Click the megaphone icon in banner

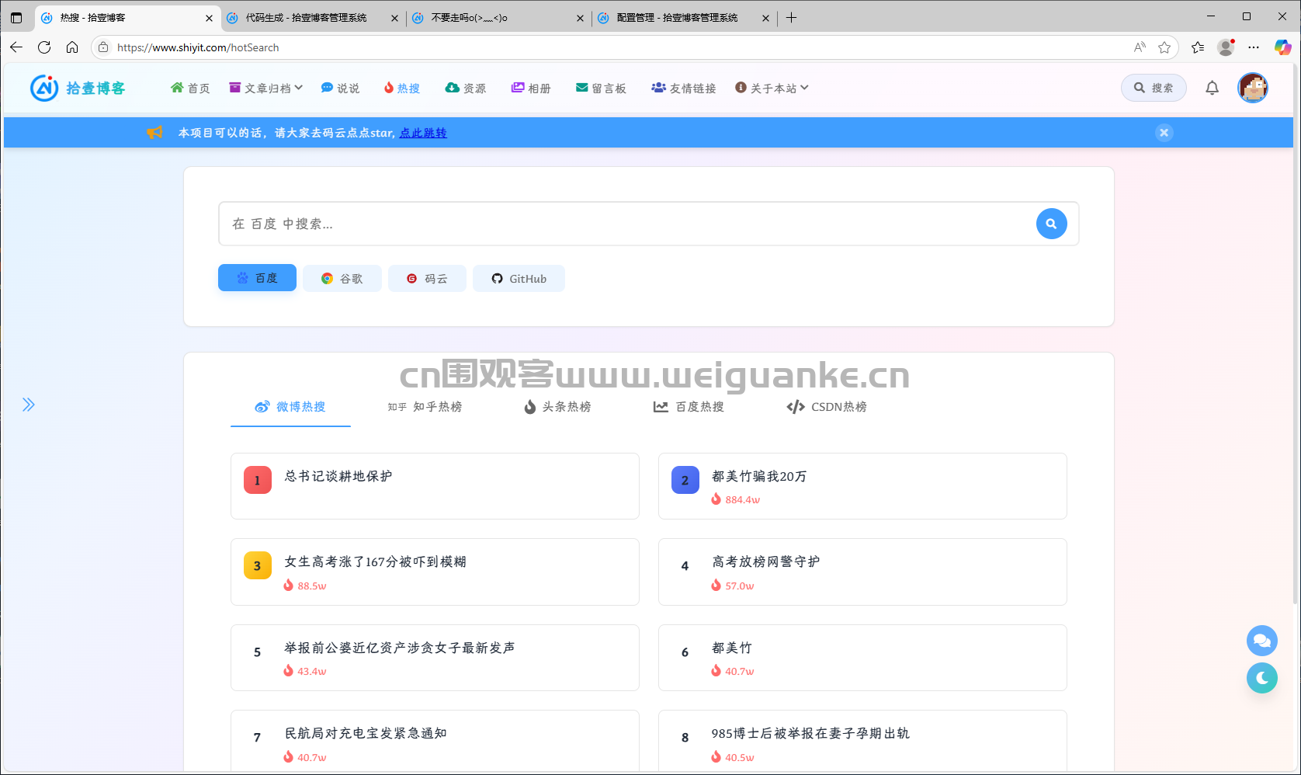(155, 133)
